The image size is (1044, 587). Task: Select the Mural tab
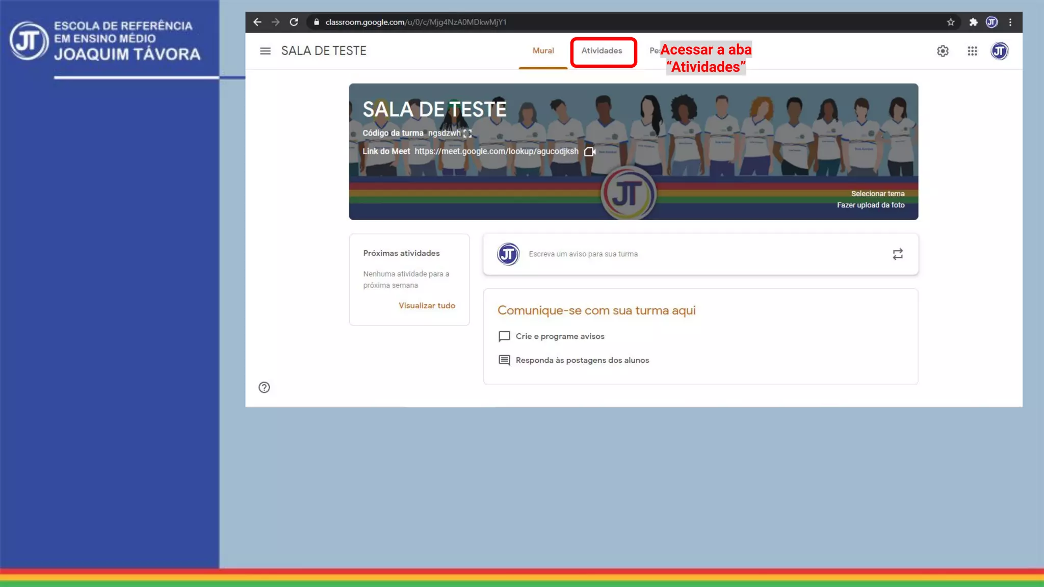coord(543,51)
